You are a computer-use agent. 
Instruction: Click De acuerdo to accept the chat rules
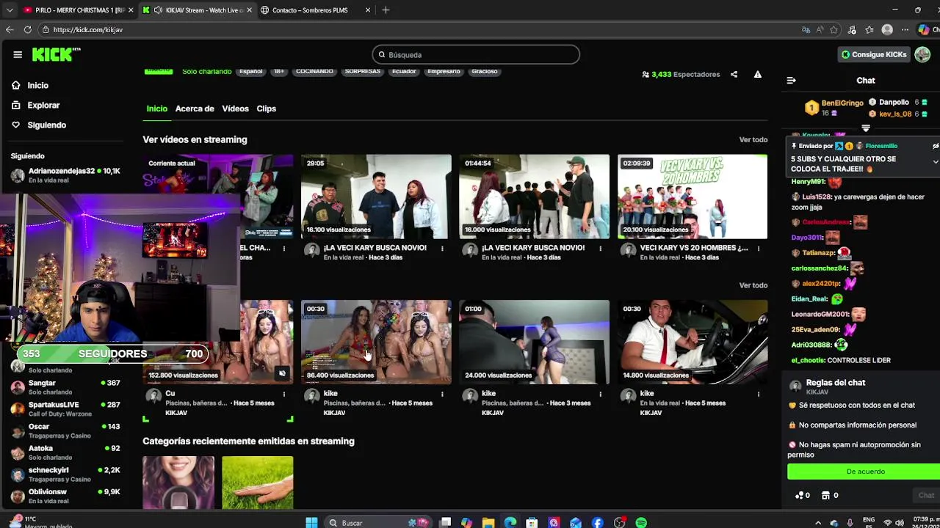865,472
